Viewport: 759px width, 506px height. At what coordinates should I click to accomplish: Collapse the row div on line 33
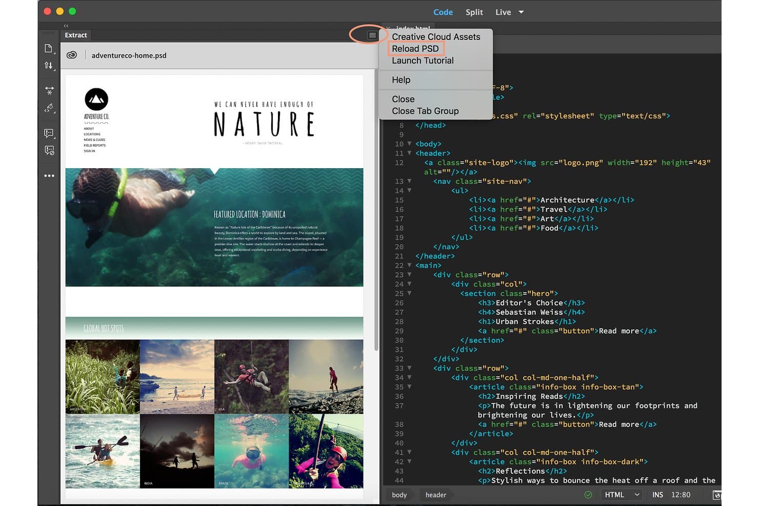pyautogui.click(x=409, y=368)
